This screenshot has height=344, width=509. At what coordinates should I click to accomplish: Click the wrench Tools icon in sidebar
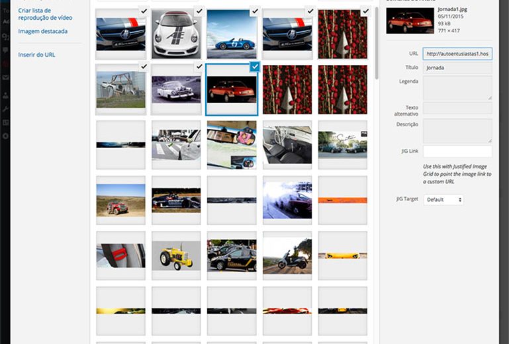point(5,108)
